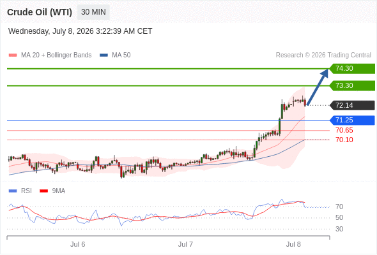
Task: Click the 71.25 blue pivot label
Action: click(352, 120)
